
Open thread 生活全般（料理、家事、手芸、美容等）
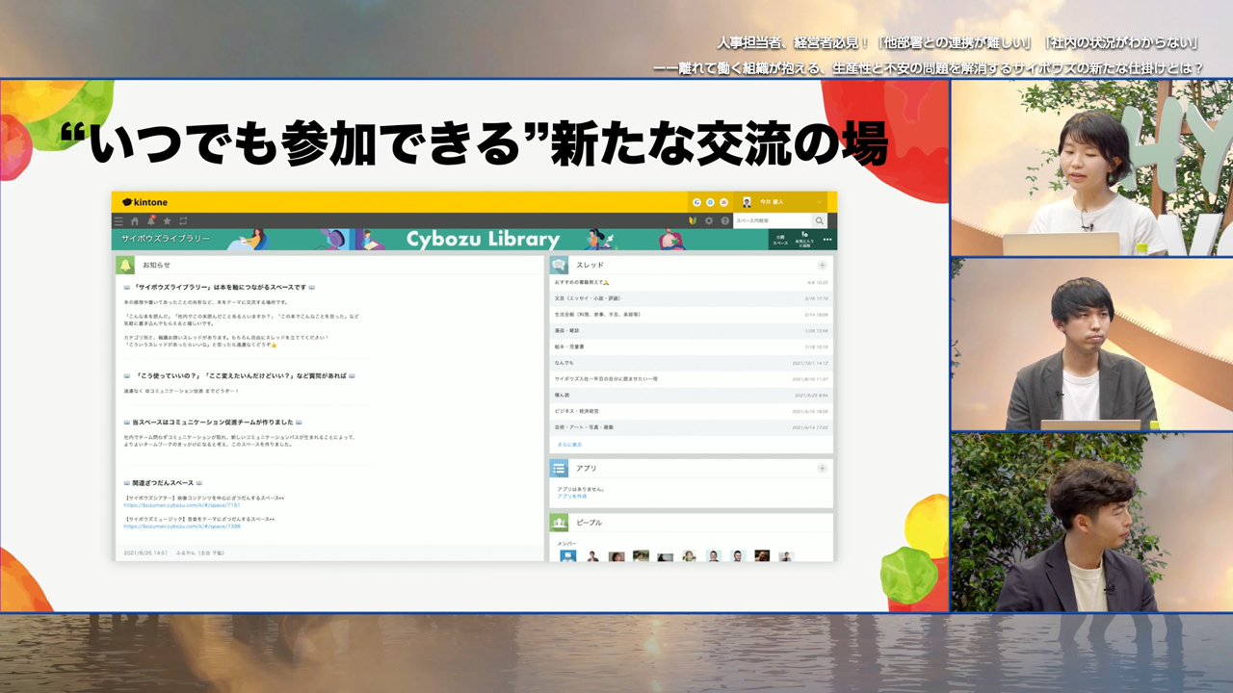tap(692, 315)
